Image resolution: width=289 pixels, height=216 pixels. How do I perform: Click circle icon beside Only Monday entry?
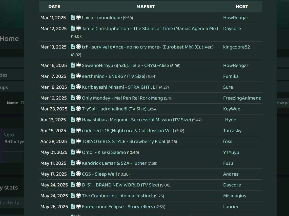pyautogui.click(x=78, y=98)
